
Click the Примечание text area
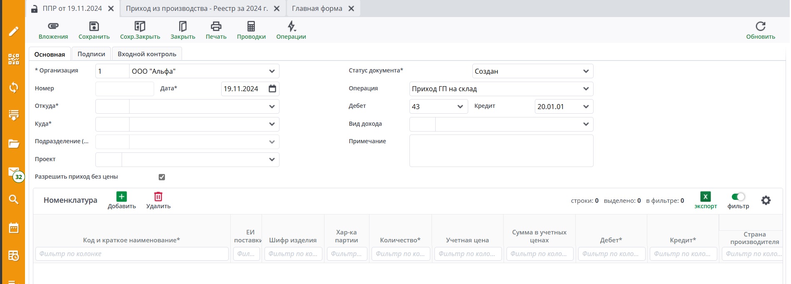pyautogui.click(x=501, y=151)
